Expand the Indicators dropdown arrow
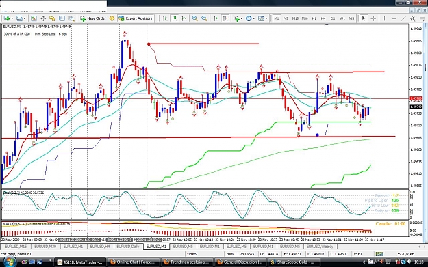The width and height of the screenshot is (428, 267). pos(242,18)
